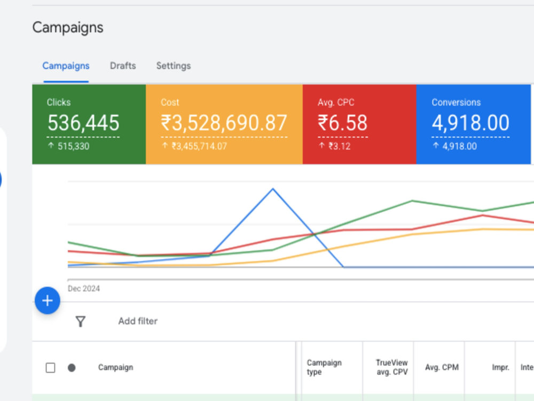This screenshot has width=534, height=401.
Task: Sort by the Campaign type column
Action: [324, 367]
